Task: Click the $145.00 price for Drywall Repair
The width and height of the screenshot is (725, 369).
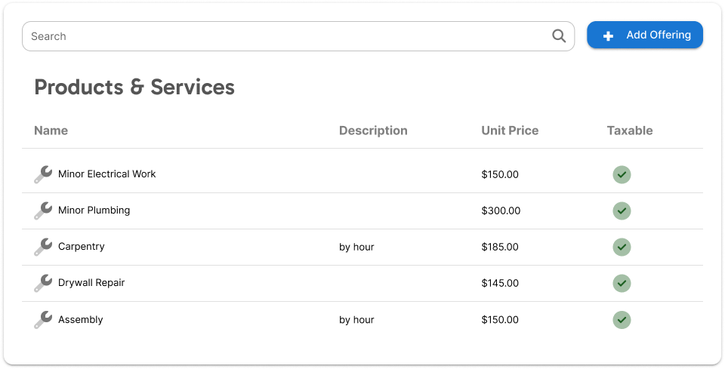Action: coord(500,283)
